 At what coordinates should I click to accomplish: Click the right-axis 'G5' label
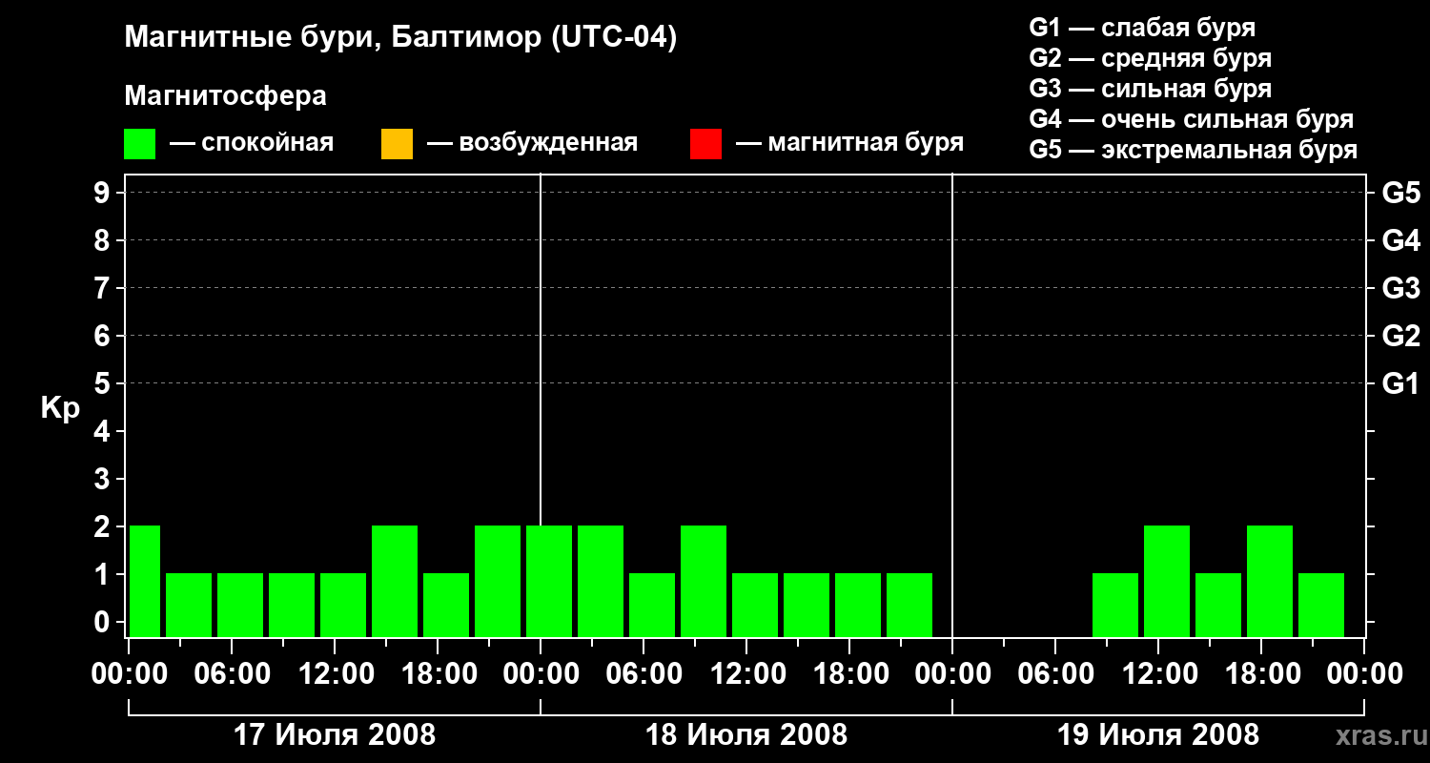(x=1401, y=193)
